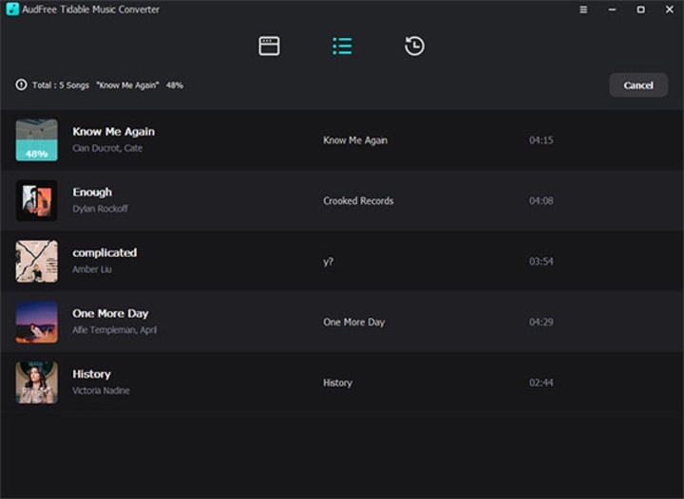The image size is (684, 499).
Task: Click artist name Cian Ducrot, Cate
Action: (x=107, y=148)
